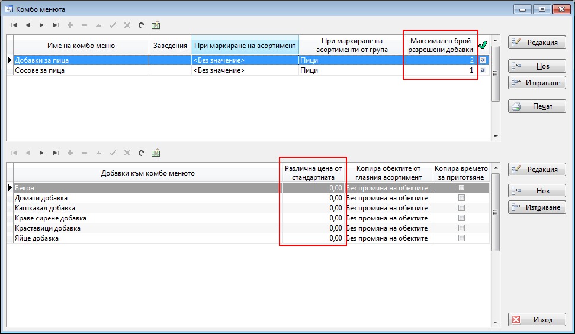Image resolution: width=575 pixels, height=334 pixels.
Task: Jump to first record in upper navigator
Action: 13,25
